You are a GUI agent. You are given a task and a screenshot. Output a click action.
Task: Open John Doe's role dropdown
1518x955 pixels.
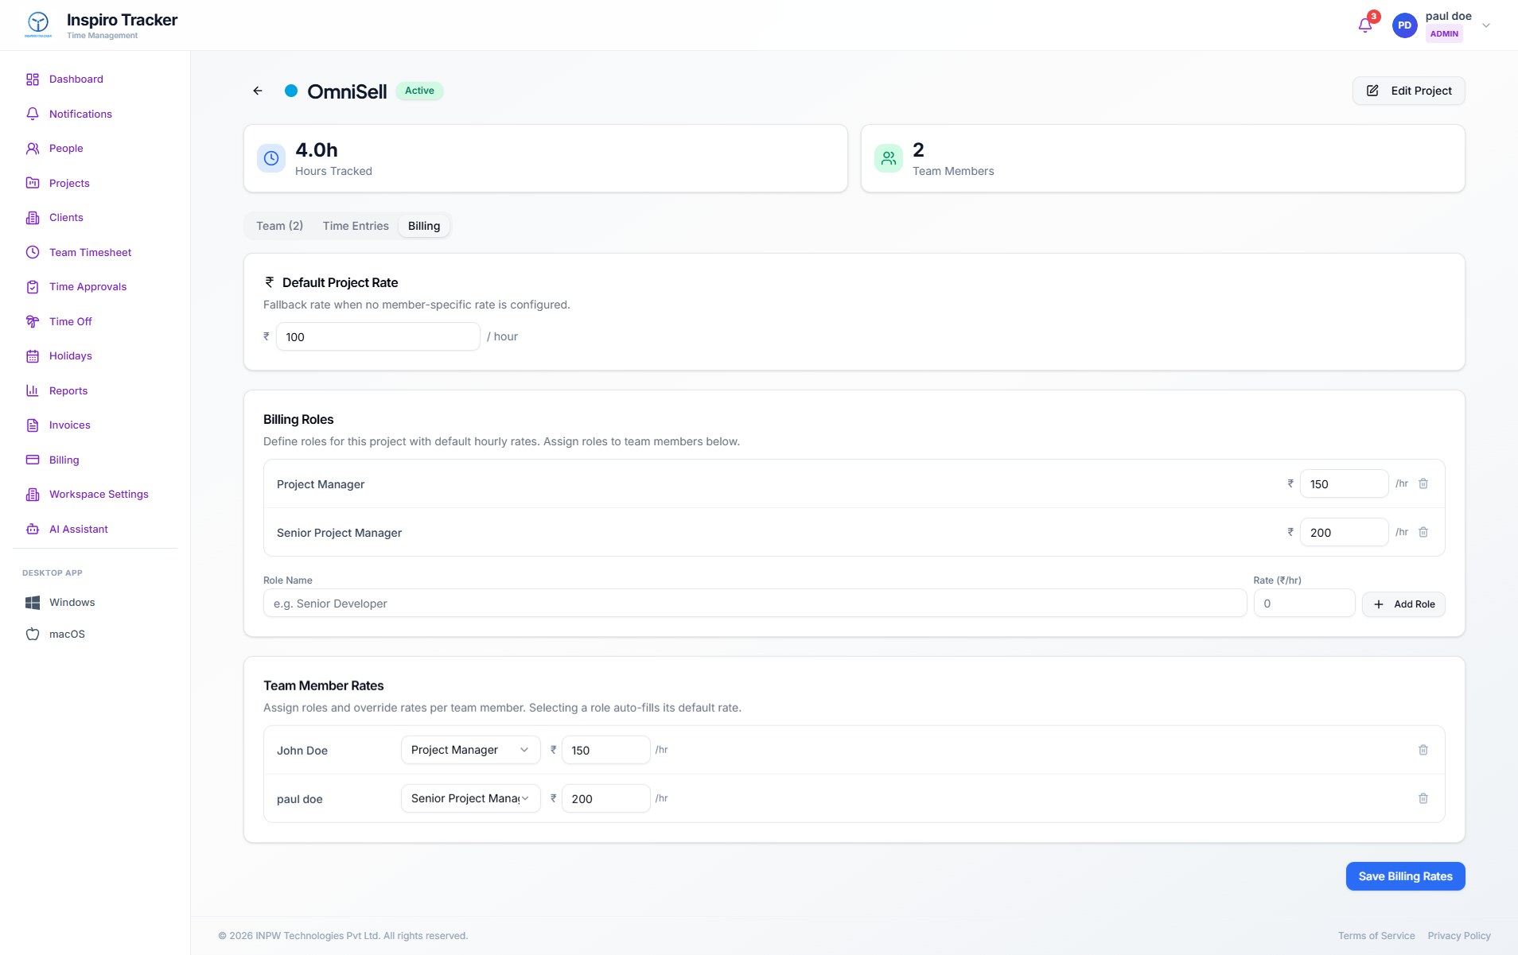click(469, 750)
